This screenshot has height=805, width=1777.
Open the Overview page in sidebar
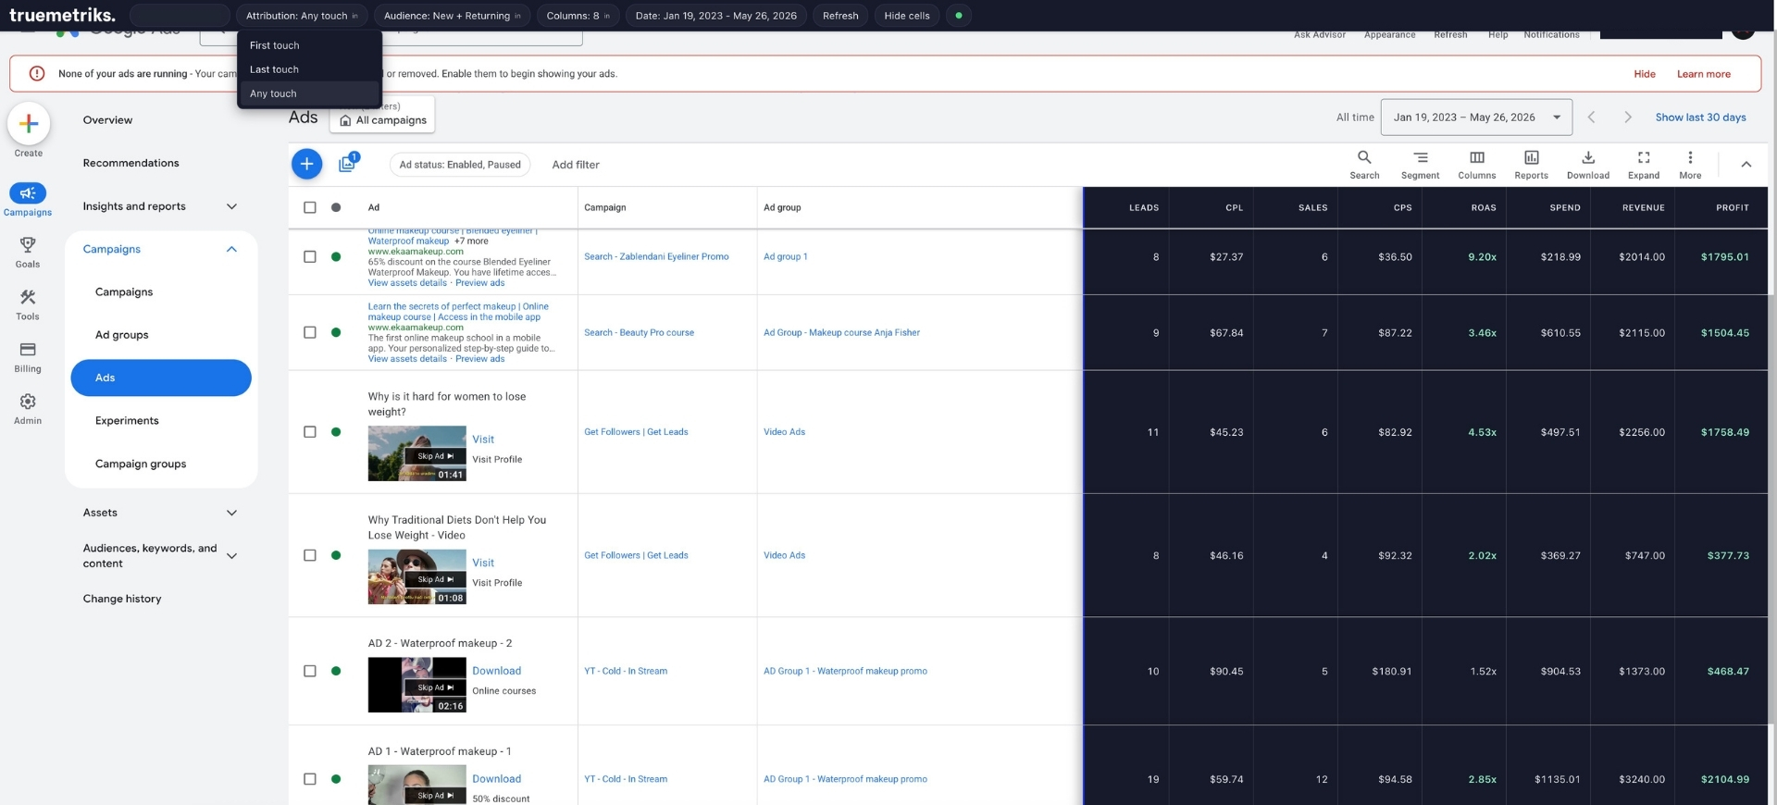(x=107, y=120)
